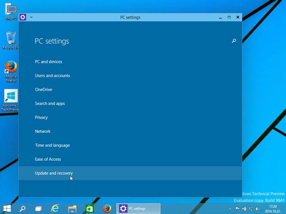Select the Recycle Bin desktop icon

click(11, 40)
